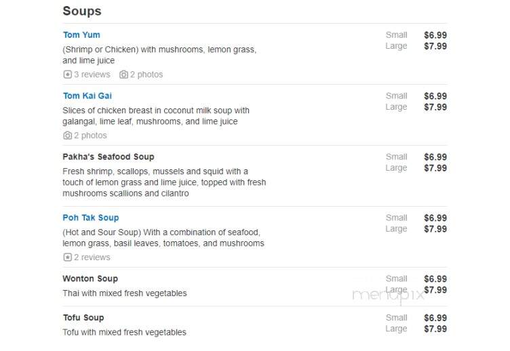510x351 pixels.
Task: Select the Wonton Soup item title
Action: click(x=90, y=278)
